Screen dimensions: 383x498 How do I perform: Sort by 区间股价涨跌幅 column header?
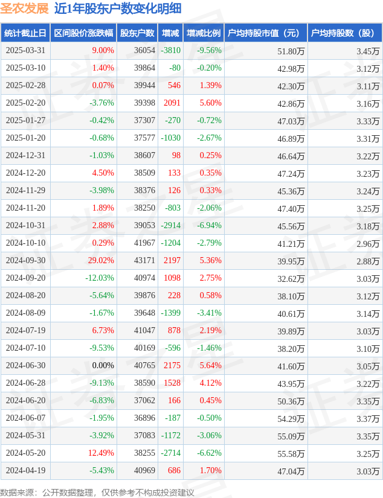[83, 33]
